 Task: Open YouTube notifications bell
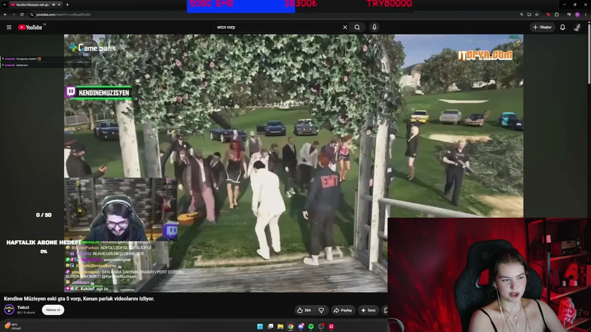[562, 27]
